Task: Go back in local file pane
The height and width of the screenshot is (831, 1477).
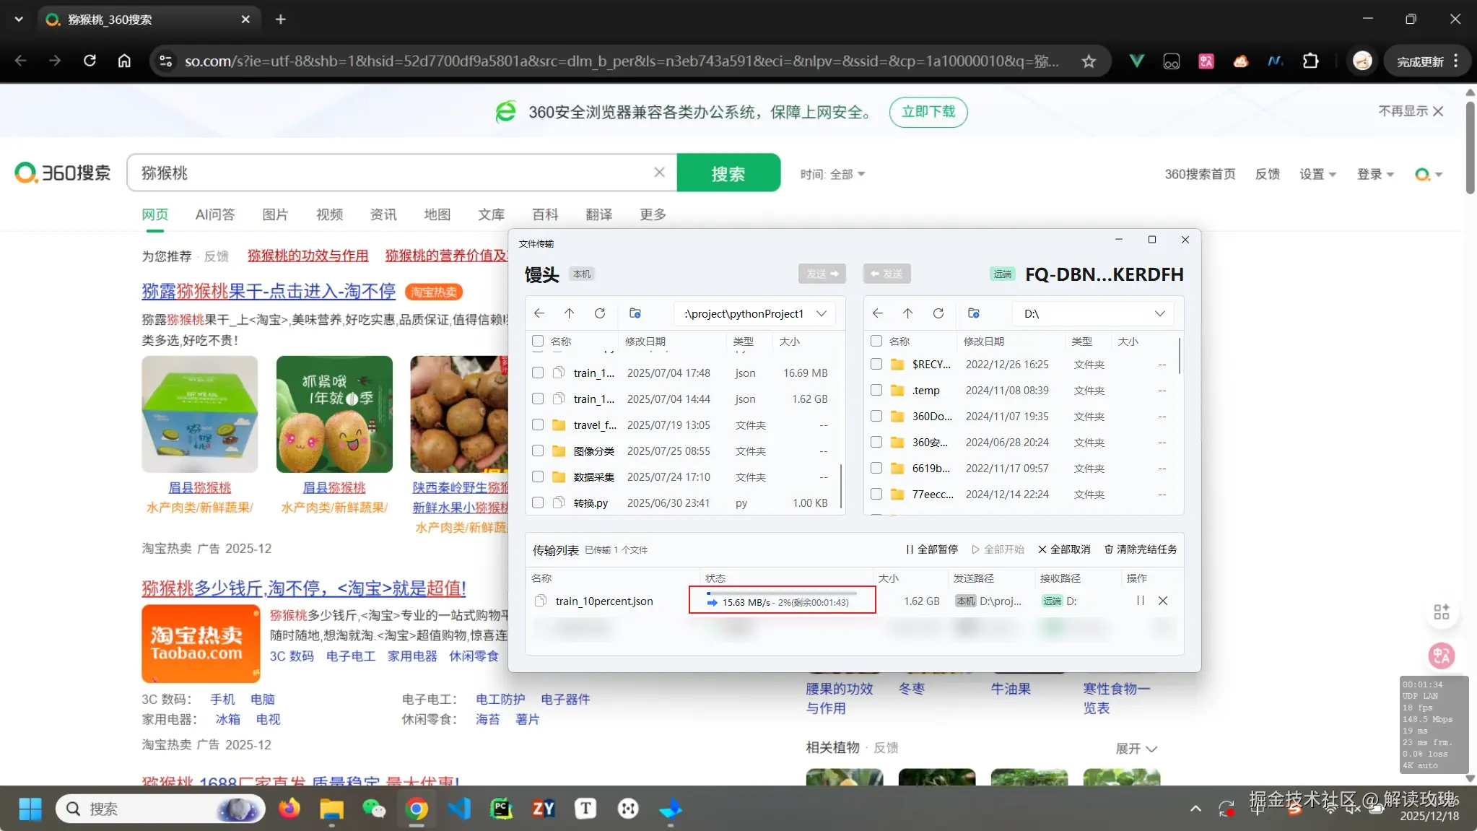Action: click(x=539, y=313)
